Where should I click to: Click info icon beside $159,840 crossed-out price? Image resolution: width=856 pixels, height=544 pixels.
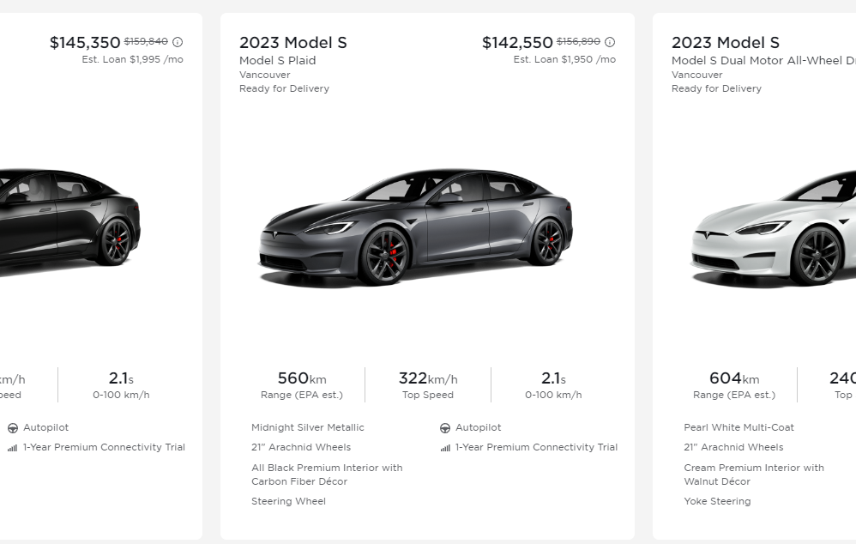(178, 42)
